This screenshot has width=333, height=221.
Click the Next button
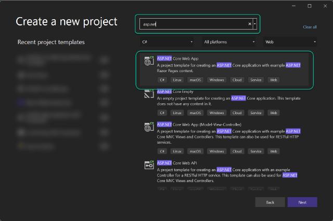click(302, 202)
